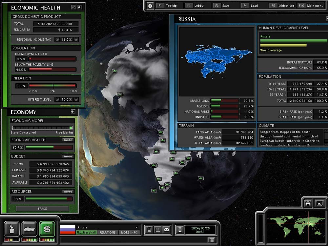Toggle the Economic Health panel checkmark box

point(73,7)
